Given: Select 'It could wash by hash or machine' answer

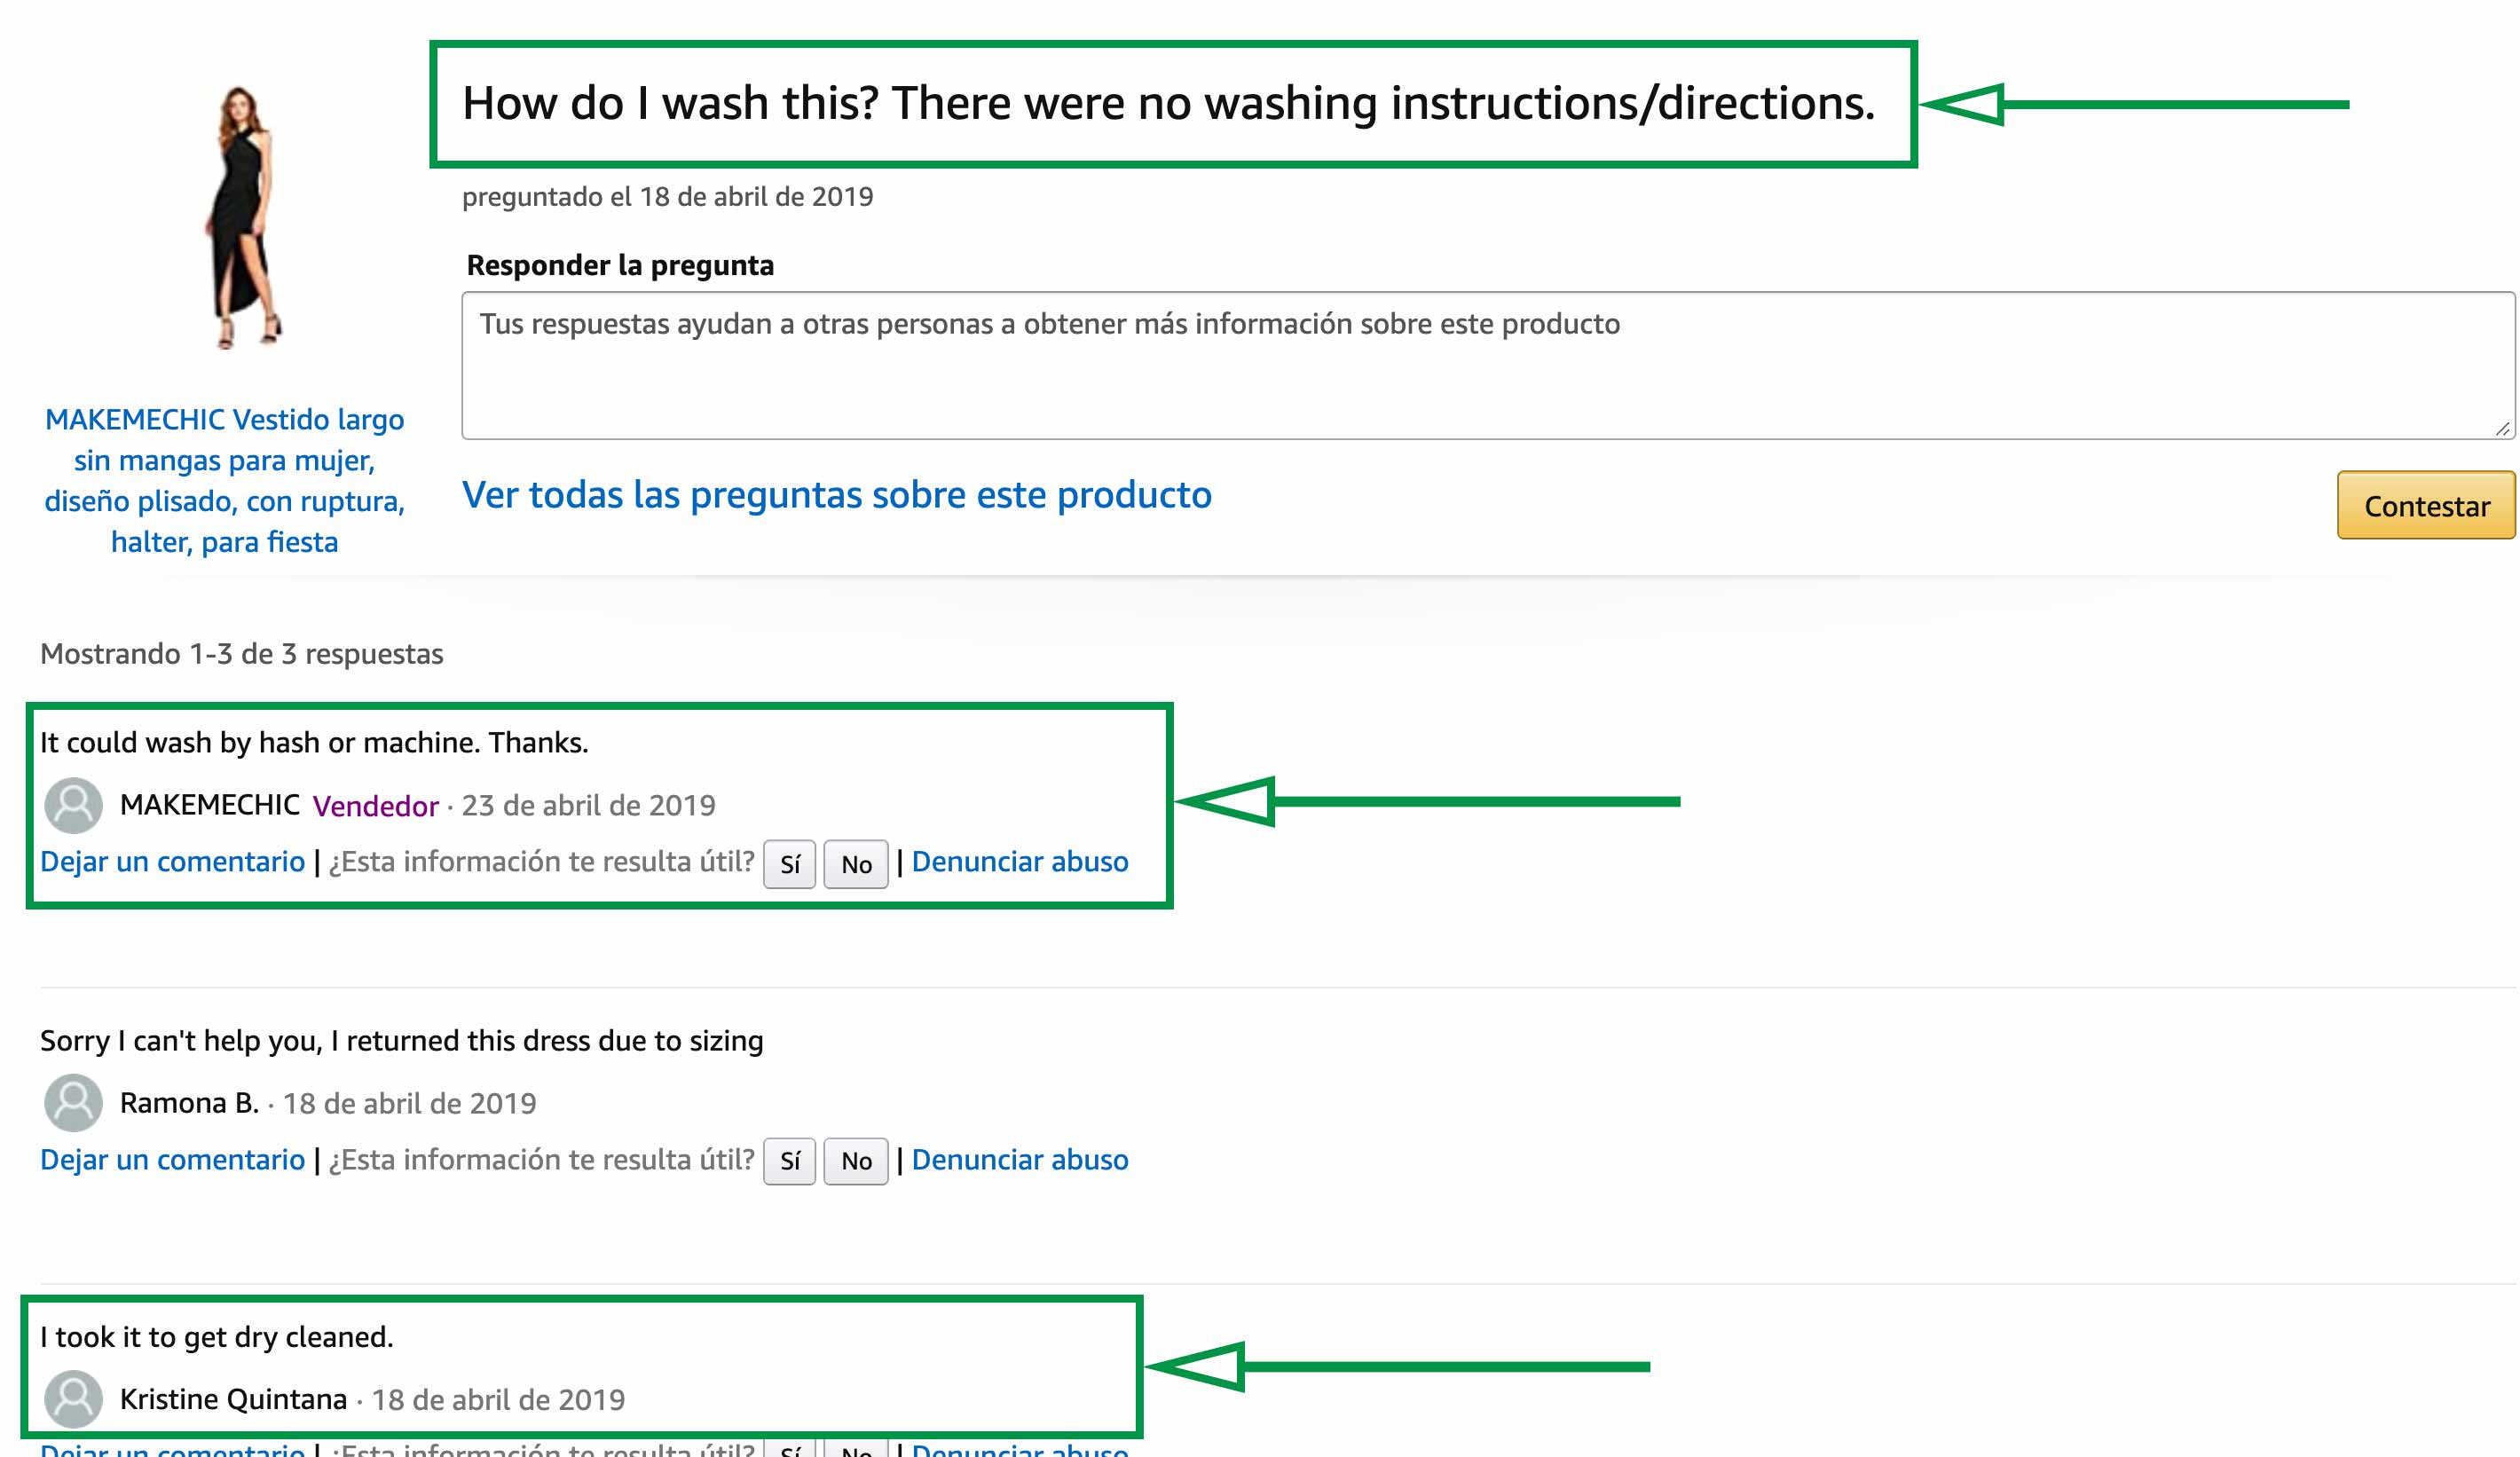Looking at the screenshot, I should click(314, 743).
